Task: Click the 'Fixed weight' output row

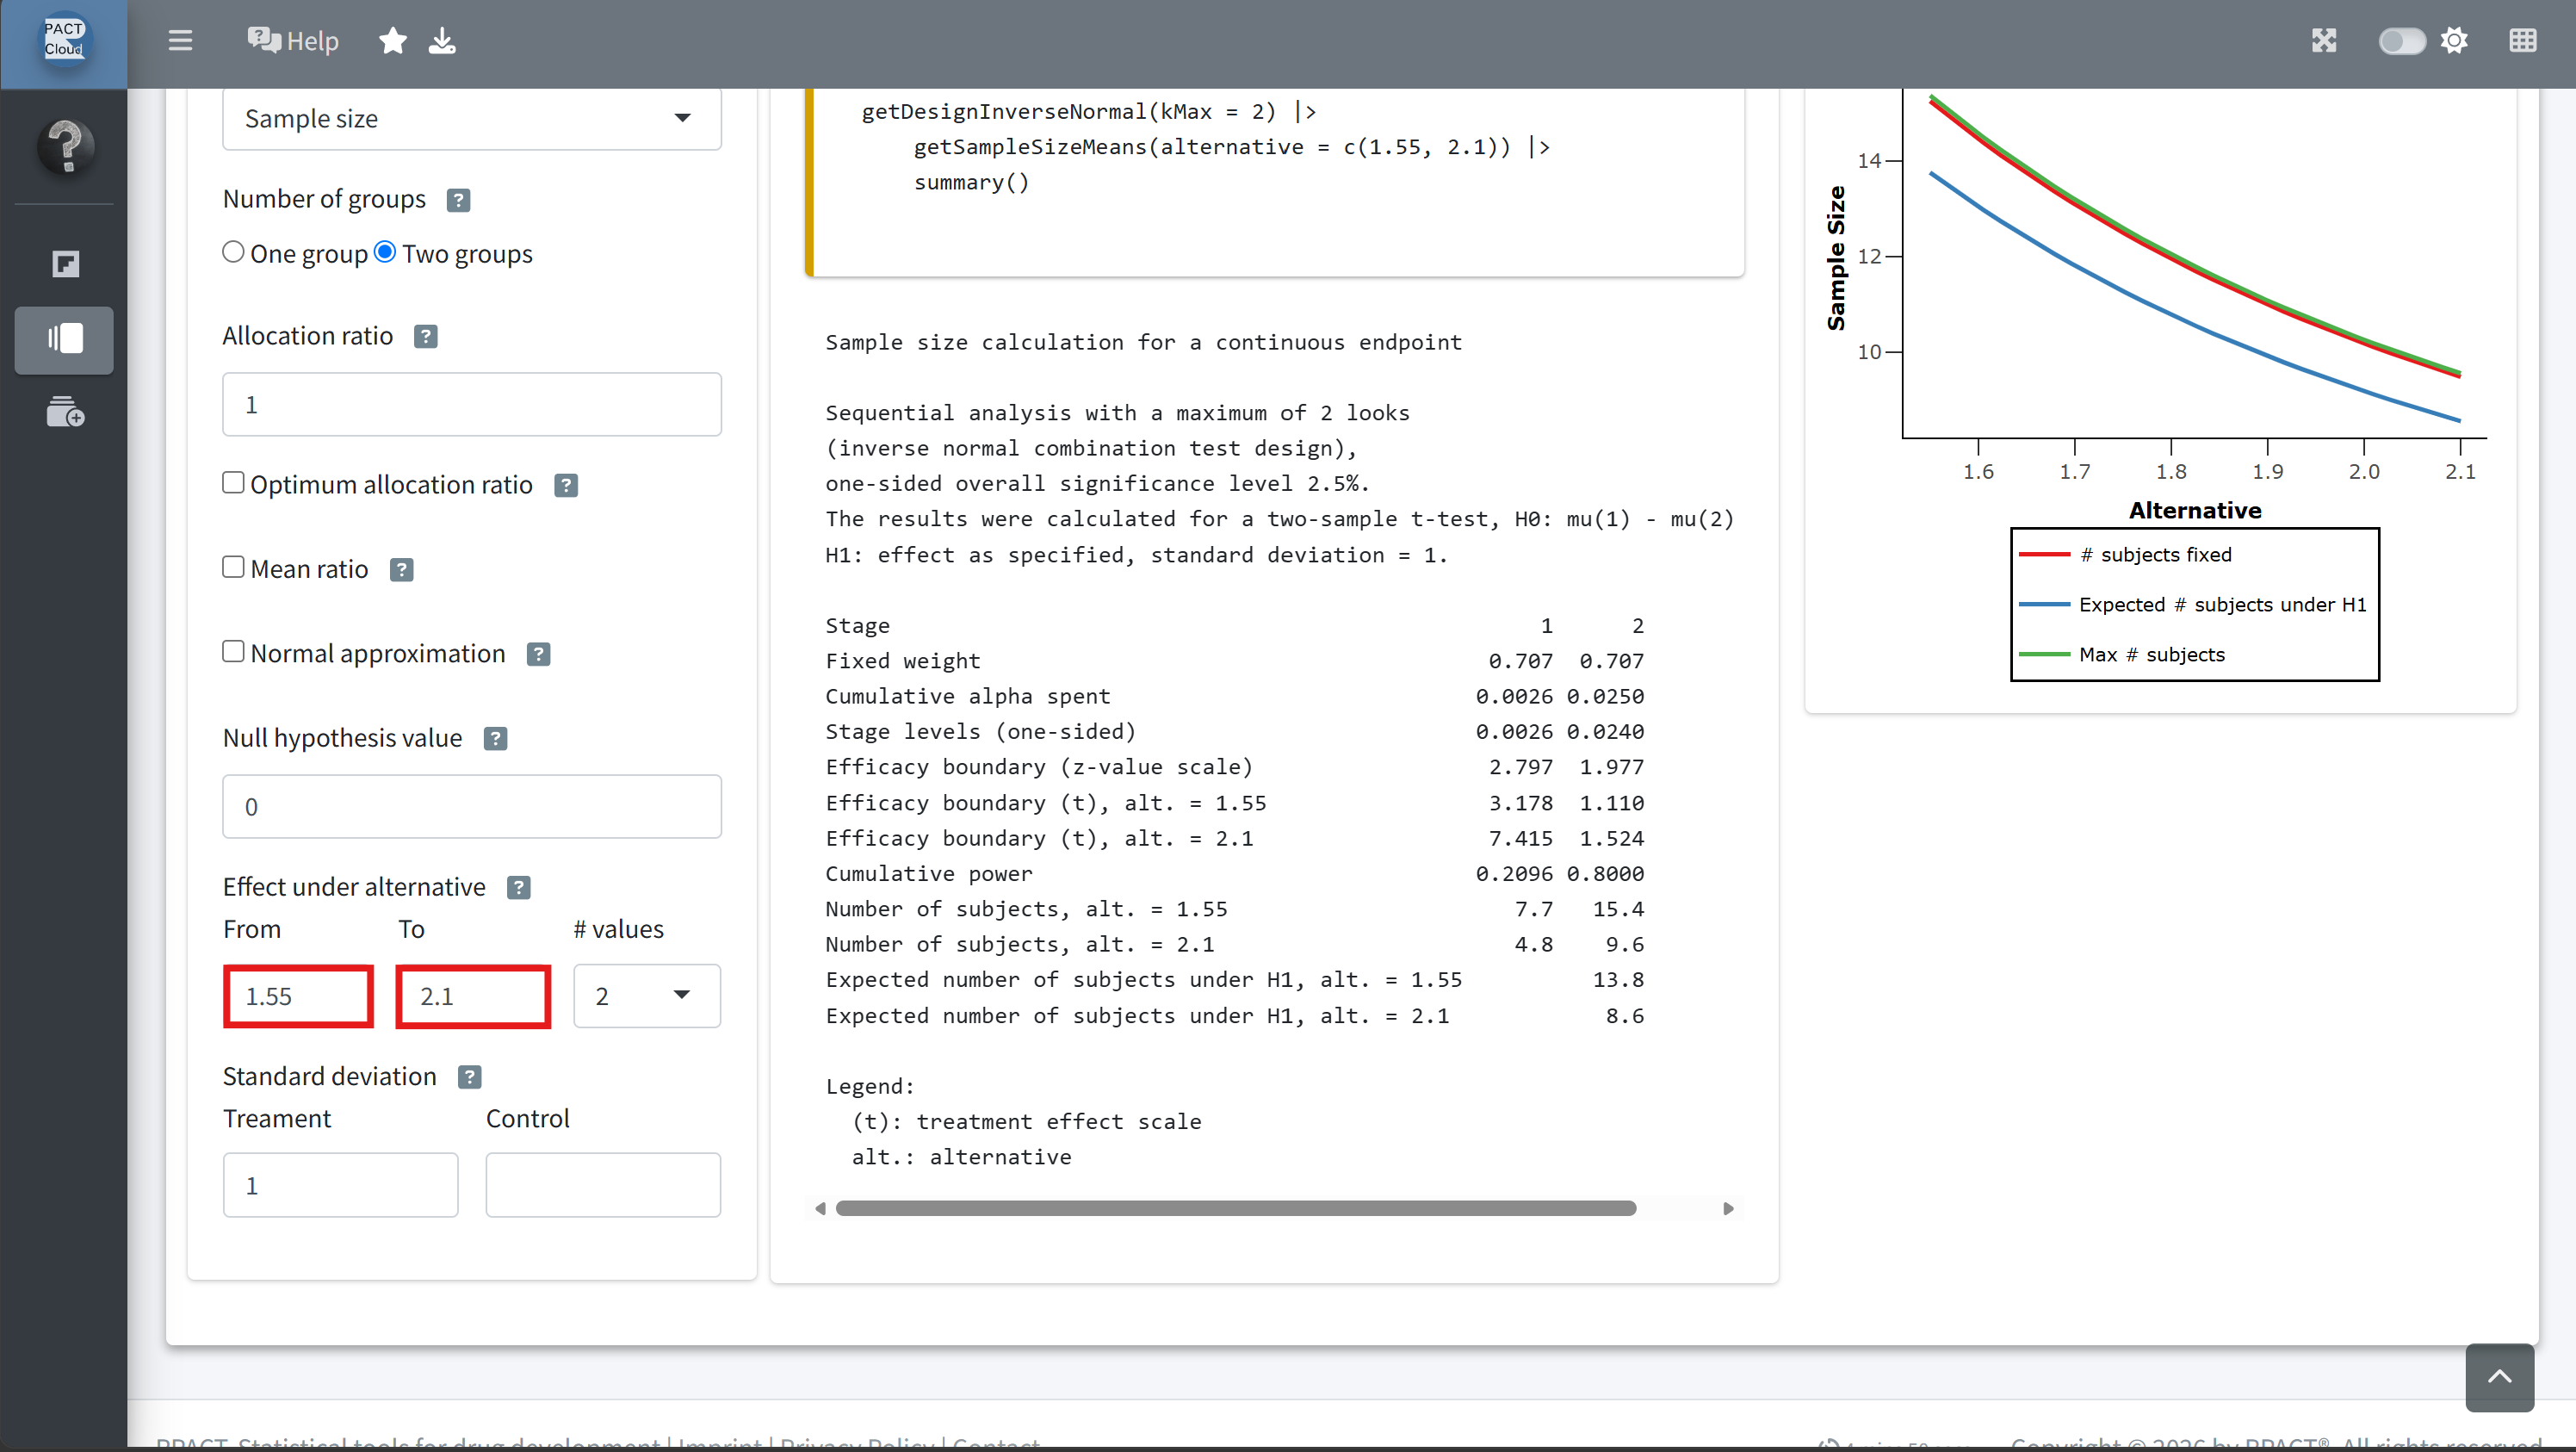Action: [x=1235, y=661]
